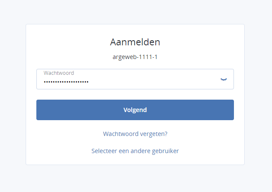Switch user via andere gebruiker link
The image size is (272, 192).
[135, 151]
